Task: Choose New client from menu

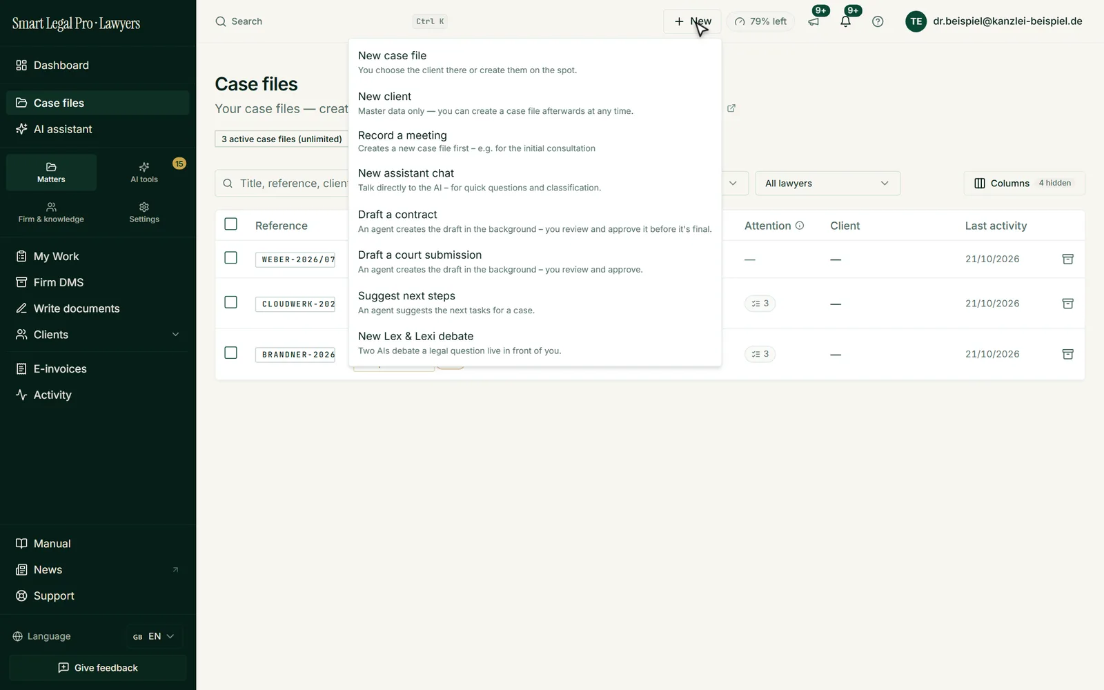Action: (535, 103)
